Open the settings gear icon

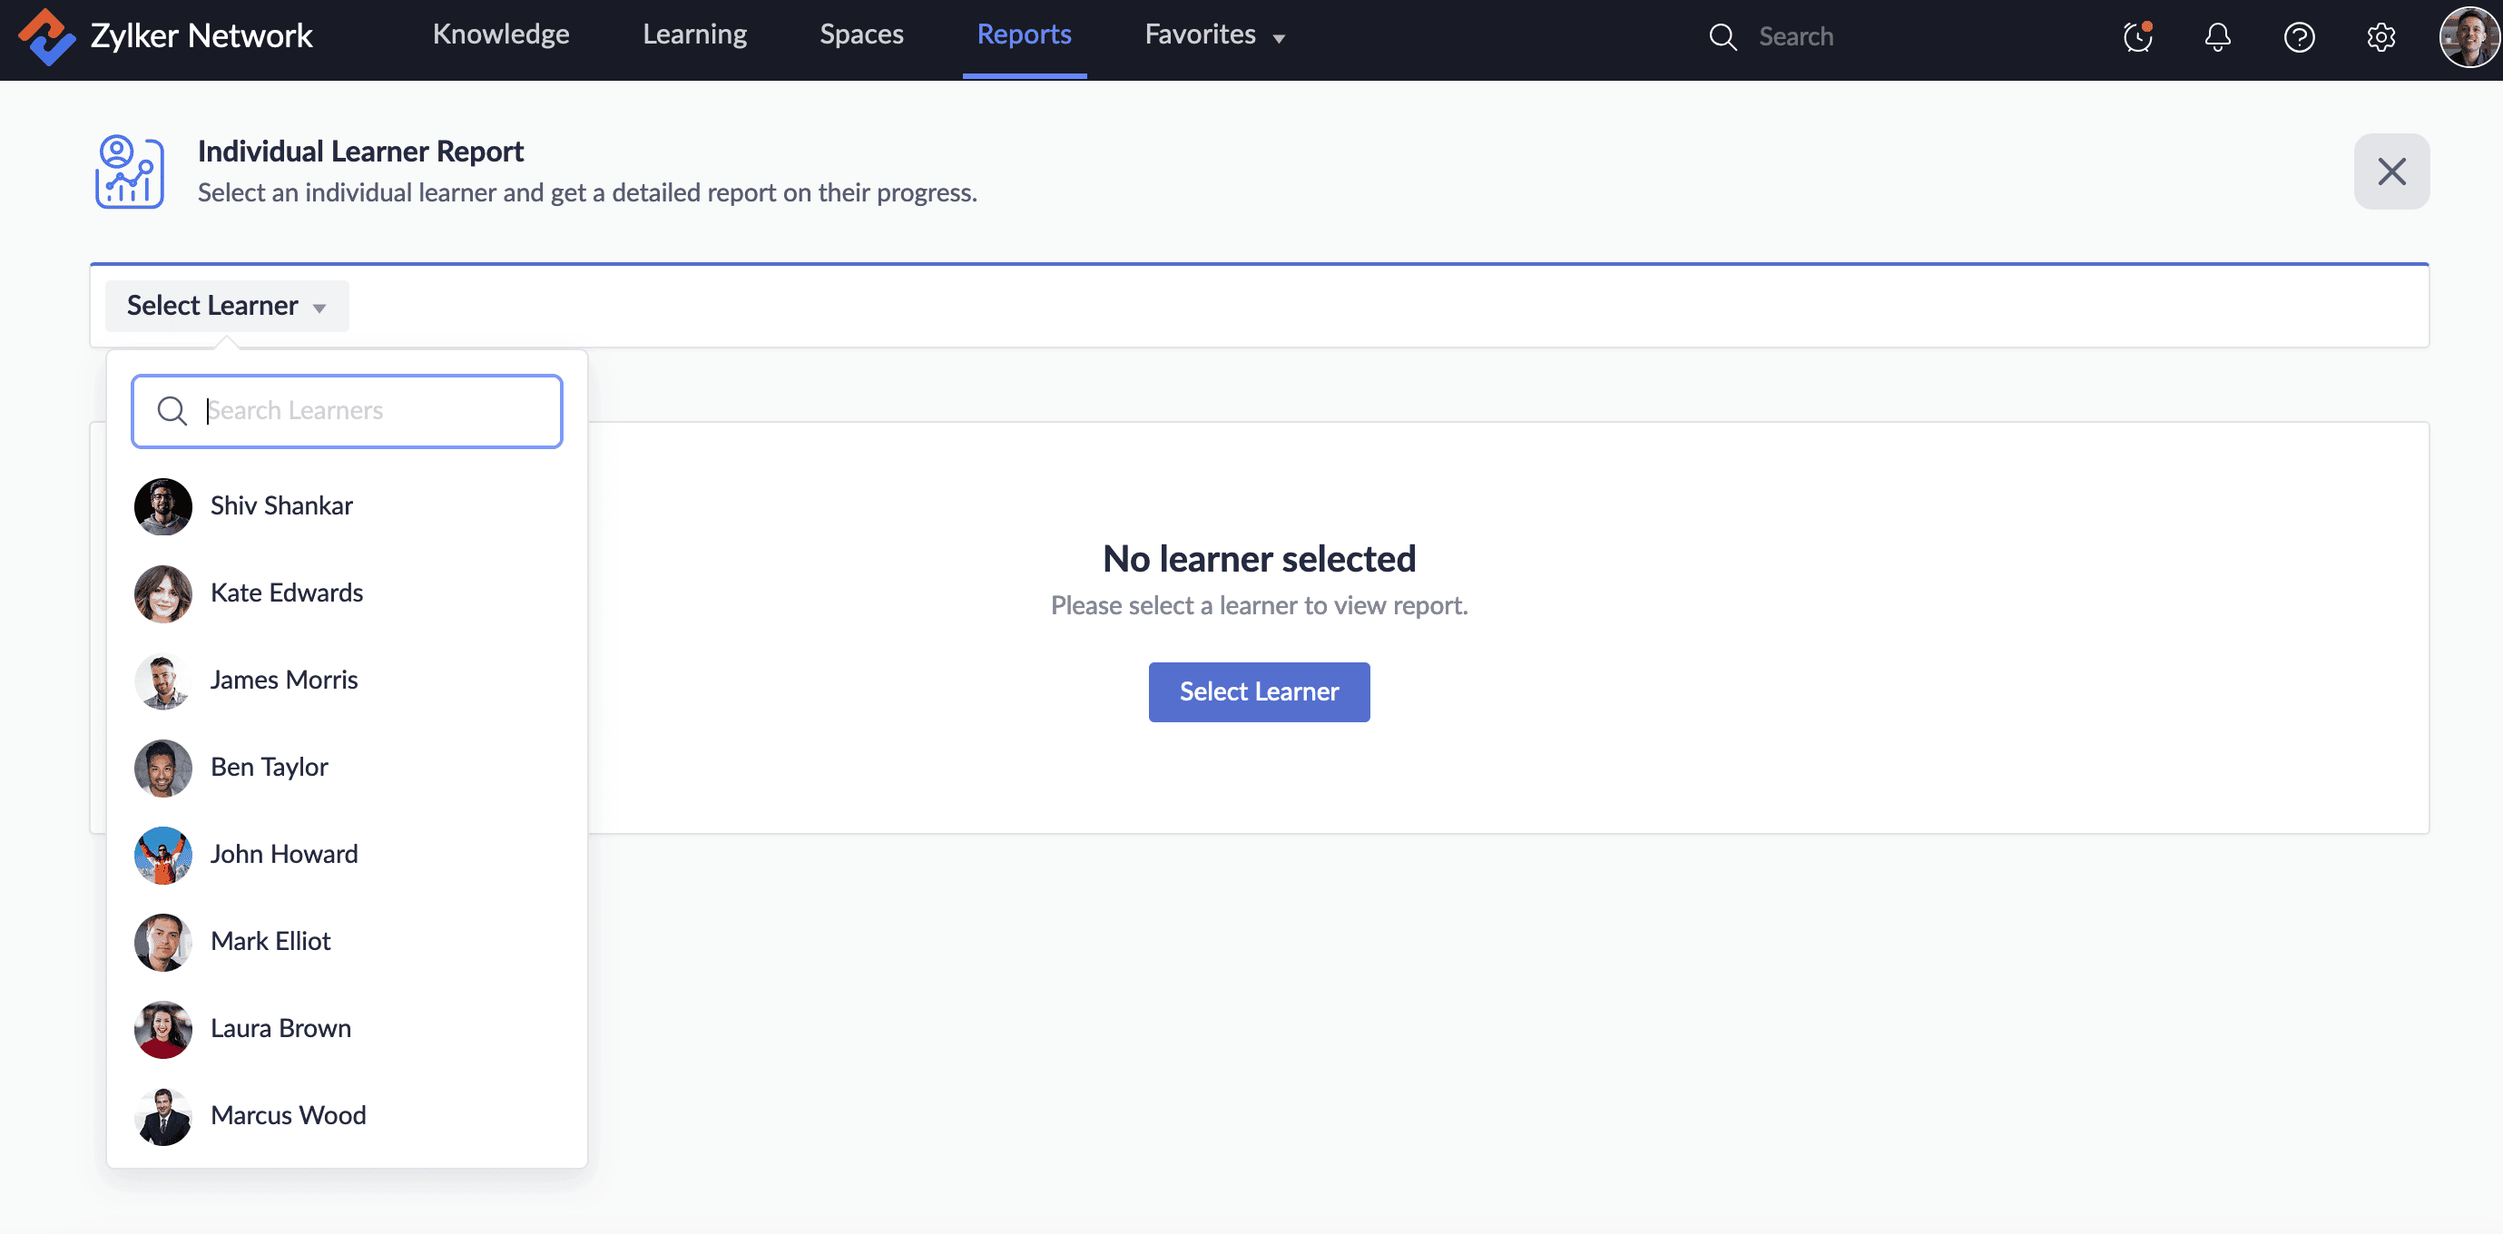coord(2380,37)
